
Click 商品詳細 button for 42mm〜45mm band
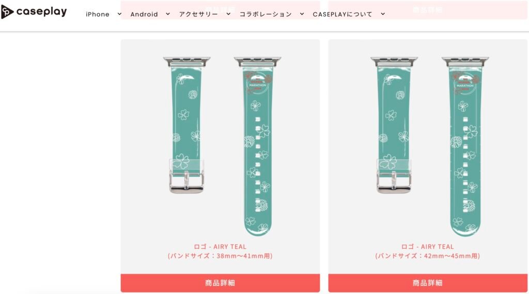(427, 283)
